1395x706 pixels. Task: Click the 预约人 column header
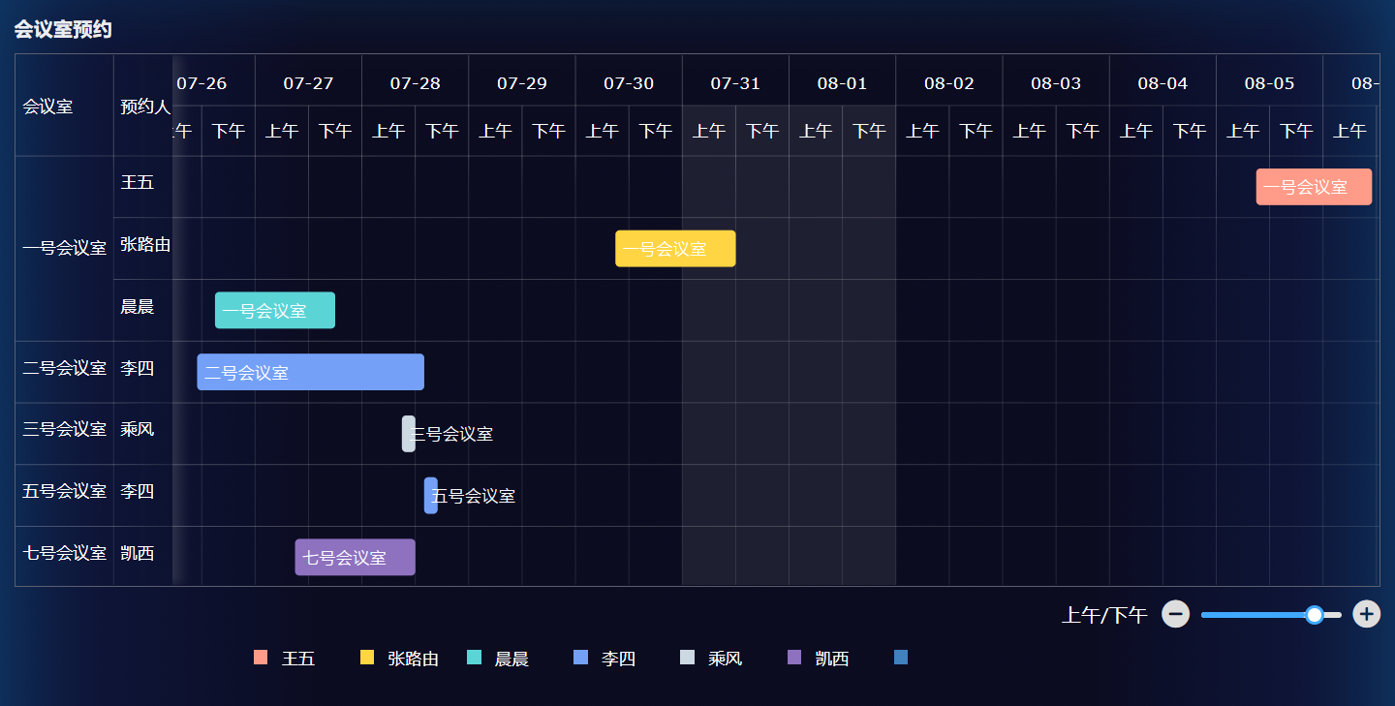tap(144, 106)
